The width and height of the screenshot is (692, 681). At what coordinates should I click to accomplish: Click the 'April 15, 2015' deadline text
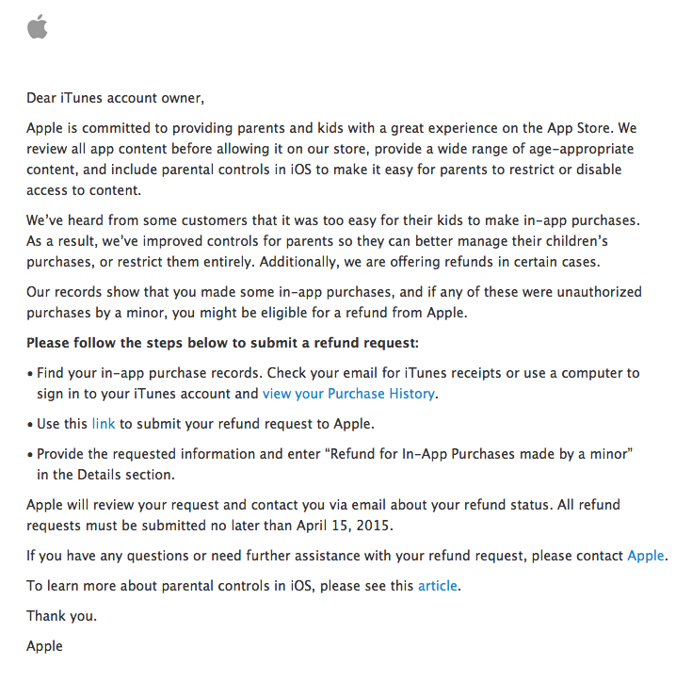(x=343, y=526)
